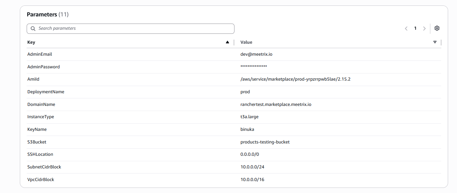The height and width of the screenshot is (193, 457).
Task: Select the 10.0.0.0/16 value
Action: tap(252, 179)
